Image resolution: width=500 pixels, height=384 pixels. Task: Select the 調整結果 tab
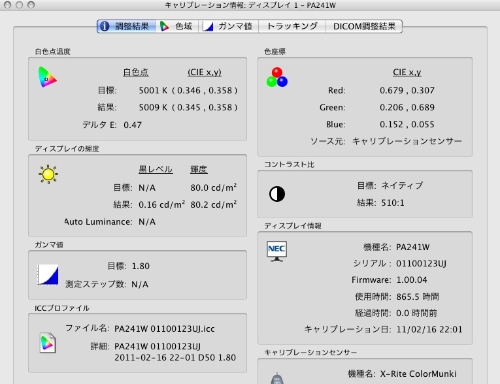(x=127, y=26)
